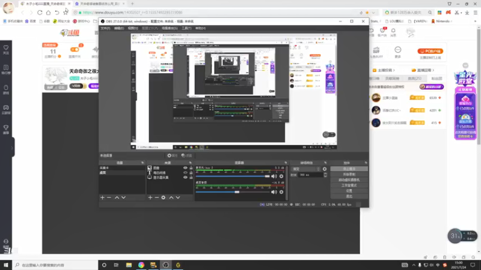
Task: Toggle visibility of display capture source
Action: (185, 178)
